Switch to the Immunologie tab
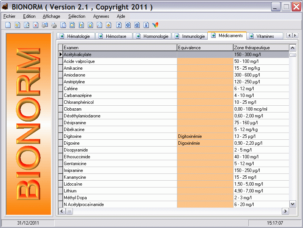This screenshot has width=303, height=228. pos(189,36)
